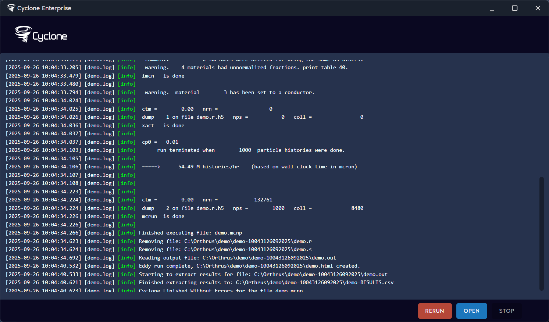
Task: Click the STOP control
Action: tap(506, 311)
